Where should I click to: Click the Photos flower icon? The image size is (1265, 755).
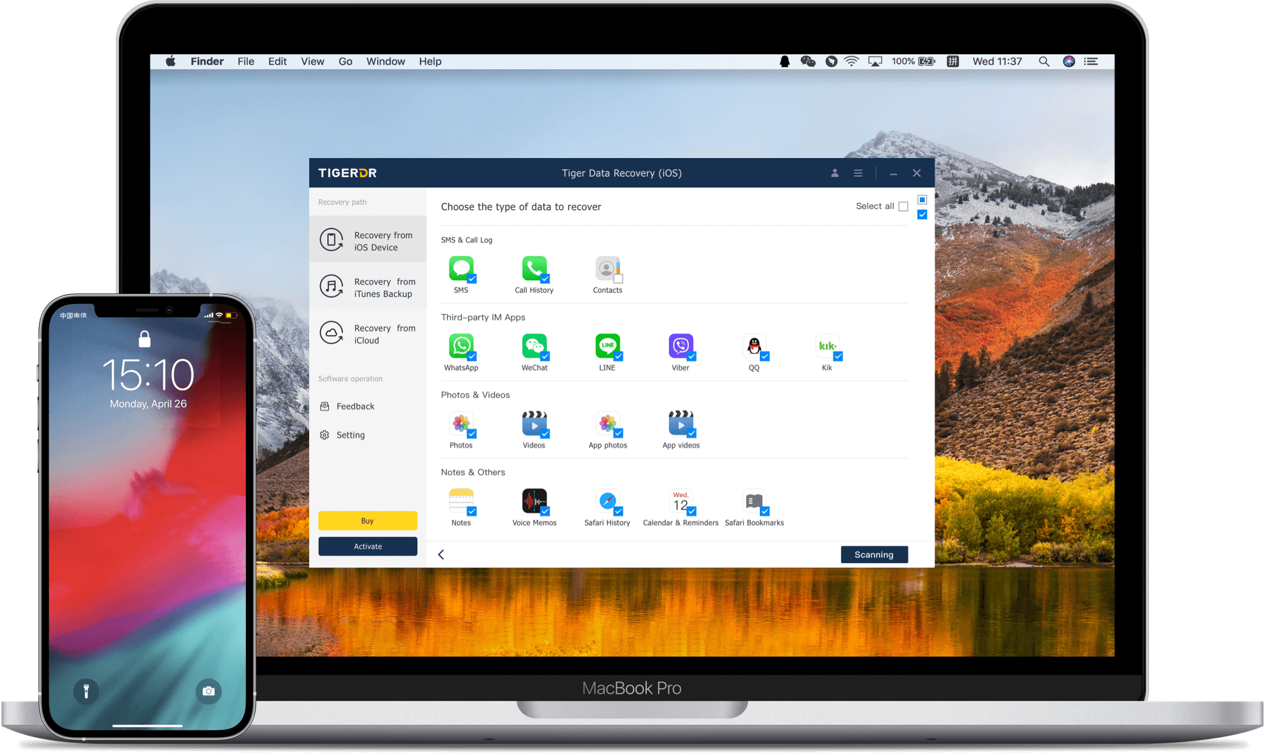pyautogui.click(x=461, y=424)
